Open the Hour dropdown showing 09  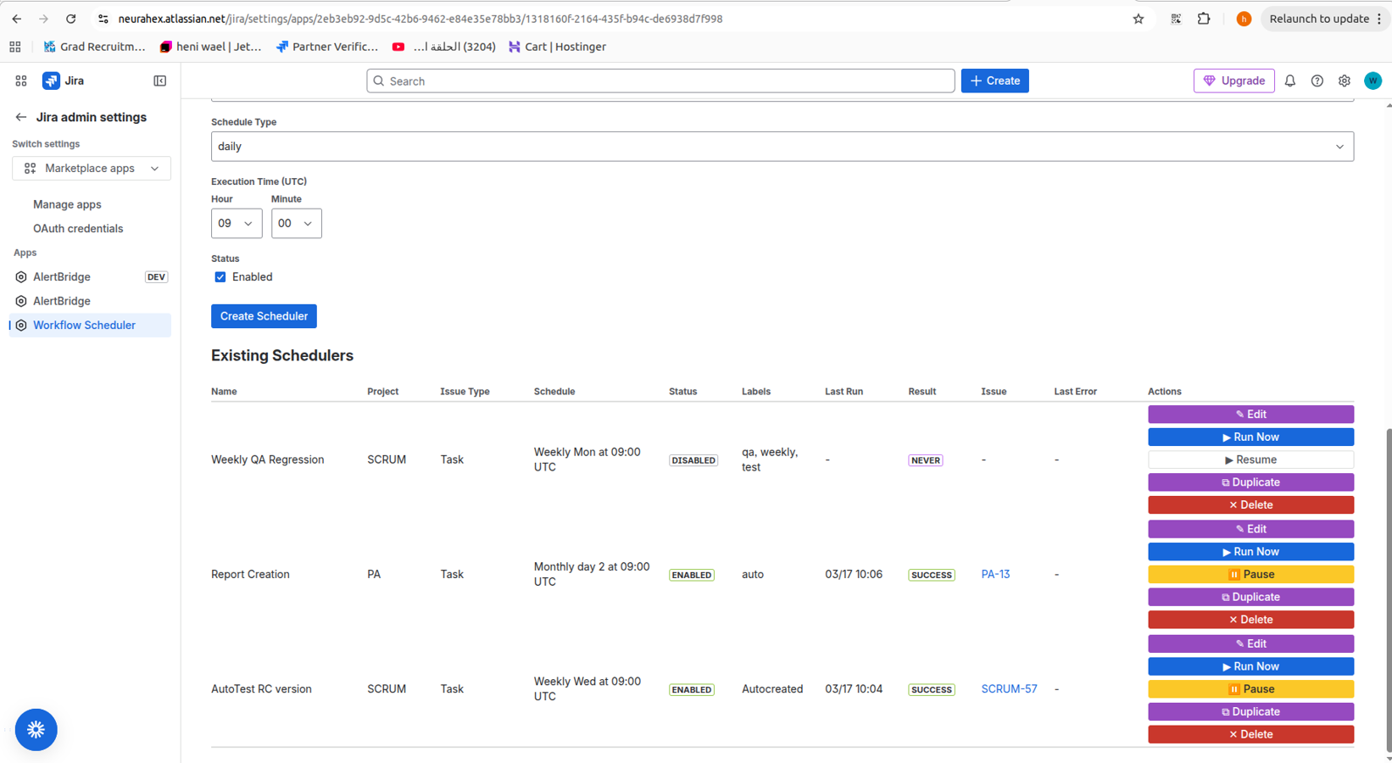click(x=236, y=224)
